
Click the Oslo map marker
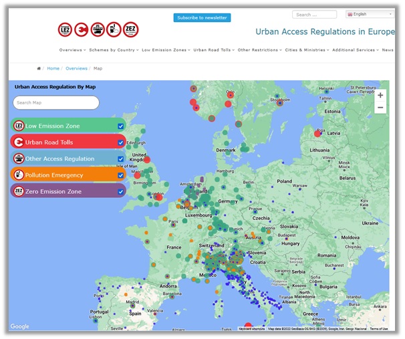pyautogui.click(x=230, y=95)
